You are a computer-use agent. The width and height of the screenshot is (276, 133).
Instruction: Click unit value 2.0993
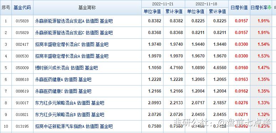tap(155, 103)
